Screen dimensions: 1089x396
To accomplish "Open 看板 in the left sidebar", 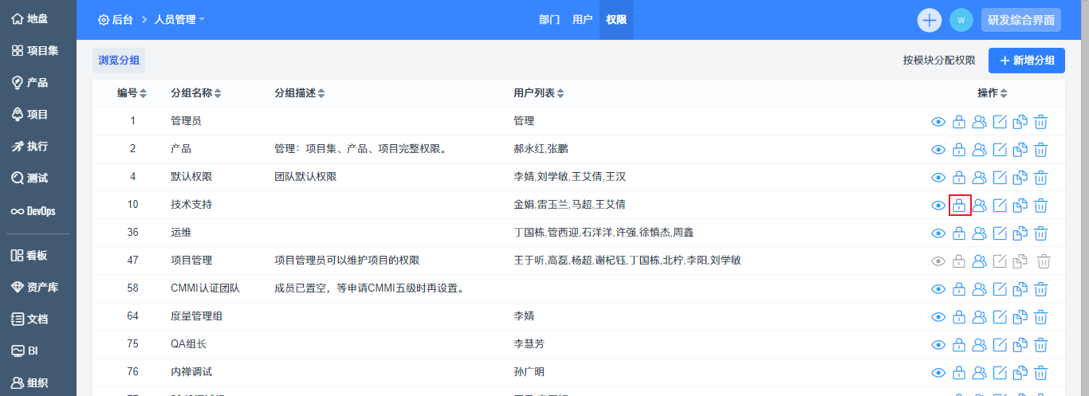I will tap(29, 256).
